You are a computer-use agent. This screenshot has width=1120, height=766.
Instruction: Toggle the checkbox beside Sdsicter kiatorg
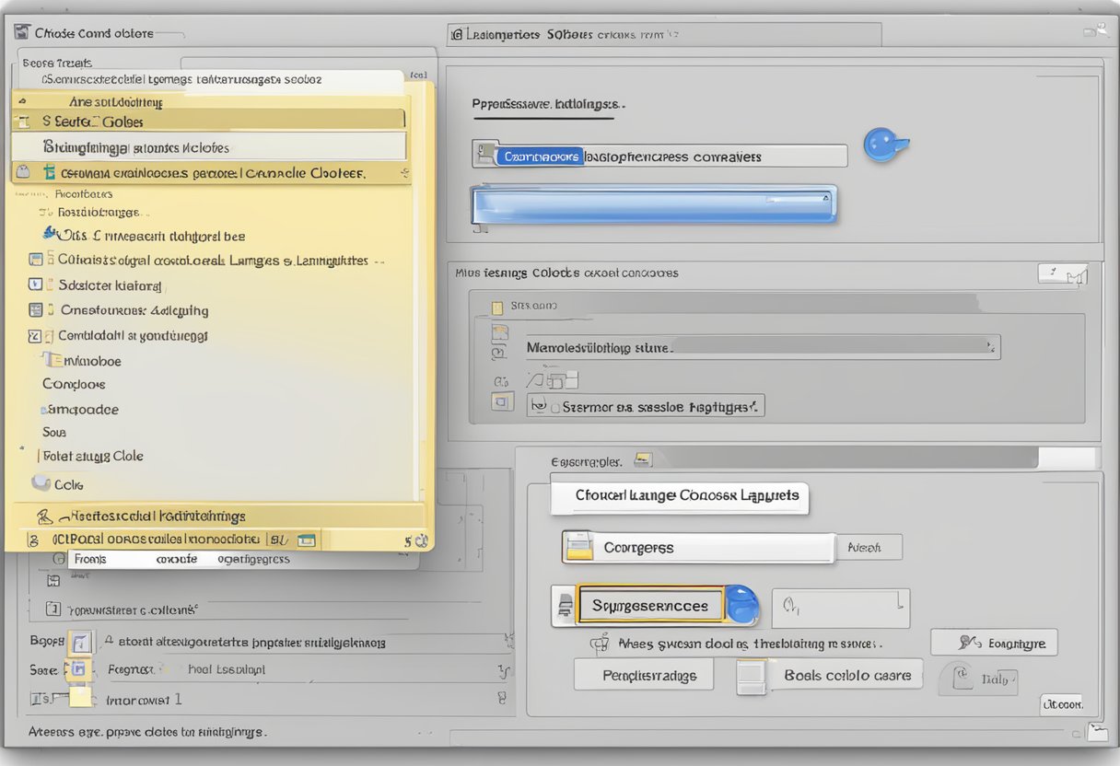(36, 285)
